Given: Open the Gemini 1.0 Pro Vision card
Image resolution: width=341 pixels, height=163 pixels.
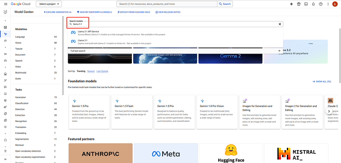Looking at the screenshot, I should click(217, 112).
